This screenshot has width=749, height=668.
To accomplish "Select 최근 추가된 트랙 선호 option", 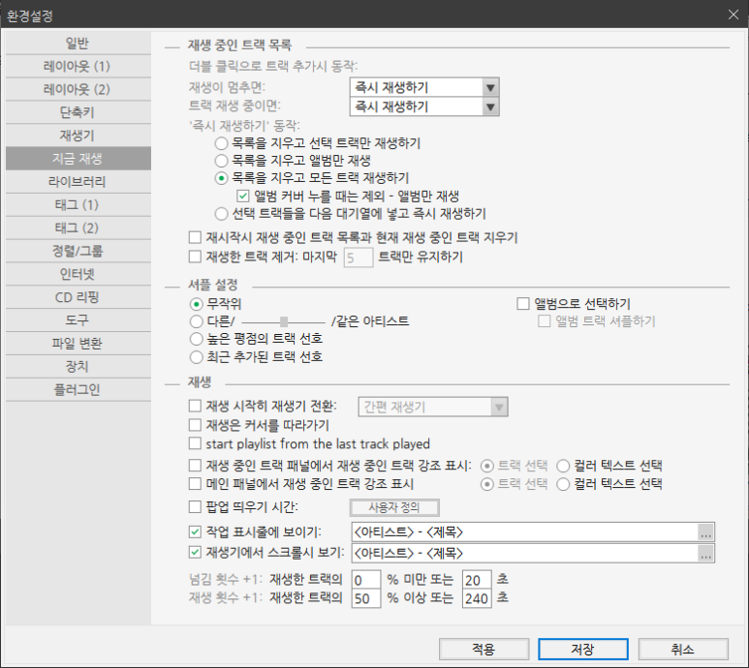I will click(197, 356).
